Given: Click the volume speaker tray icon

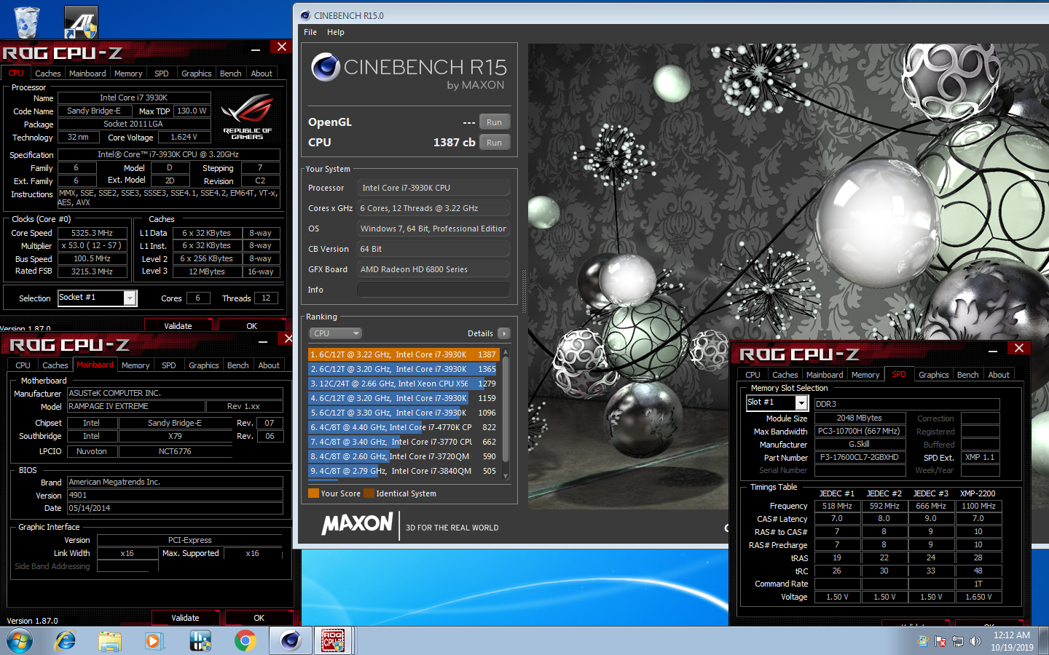Looking at the screenshot, I should click(975, 641).
